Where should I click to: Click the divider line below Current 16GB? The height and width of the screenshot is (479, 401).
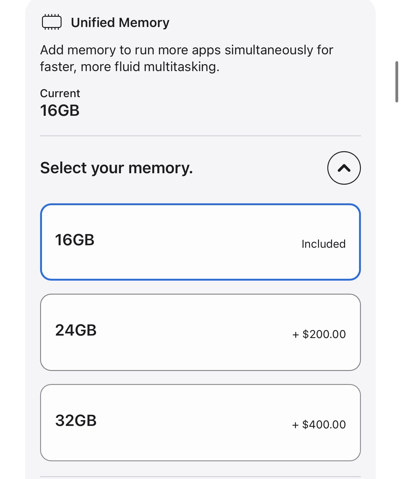[200, 136]
